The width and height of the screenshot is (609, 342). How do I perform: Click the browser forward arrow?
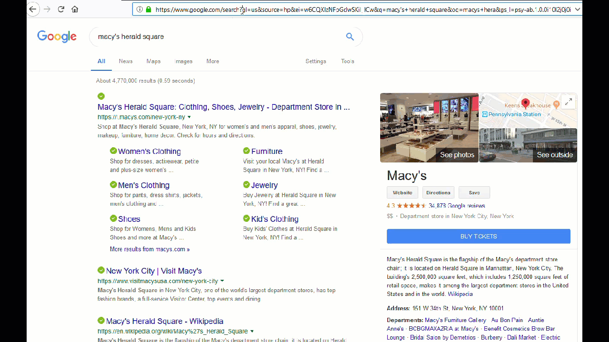pos(47,9)
